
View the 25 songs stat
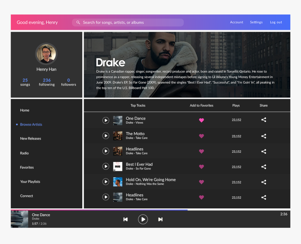coord(25,82)
